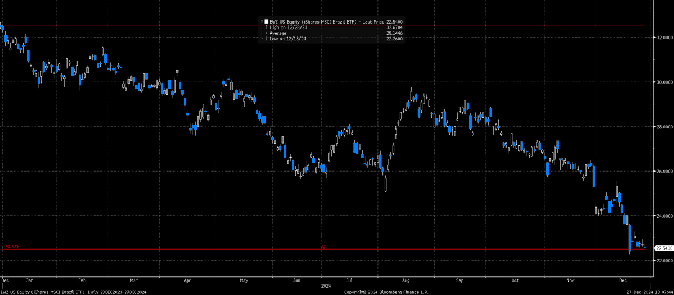The height and width of the screenshot is (295, 674).
Task: Click the 28.1446 average value in legend
Action: coord(395,33)
